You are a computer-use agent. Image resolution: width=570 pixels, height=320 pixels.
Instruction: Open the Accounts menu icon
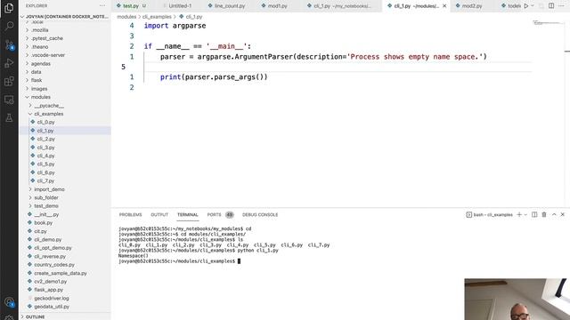point(9,302)
